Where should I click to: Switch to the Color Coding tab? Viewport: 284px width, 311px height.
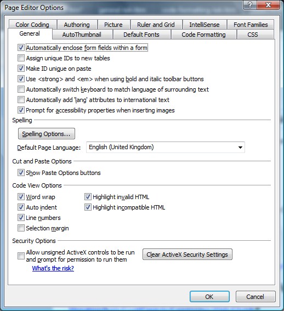(32, 25)
